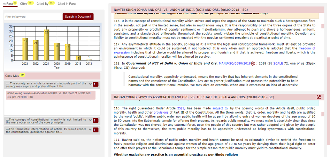330x157 pixels.
Task: Click the count badge on 'formalistic interpretation' entry
Action: (x=96, y=130)
